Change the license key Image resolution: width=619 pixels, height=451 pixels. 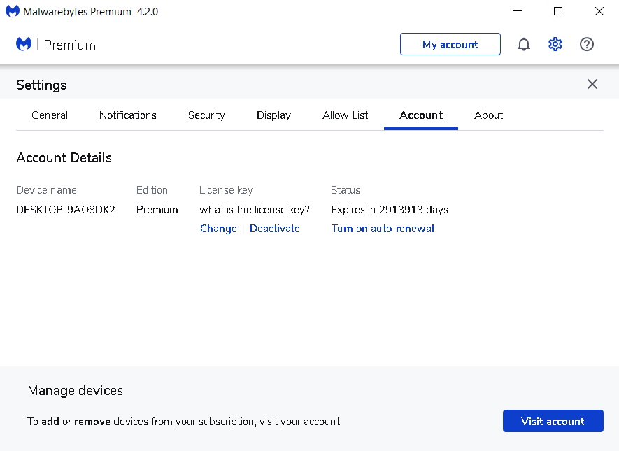coord(218,228)
